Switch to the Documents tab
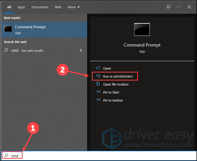 pos(40,7)
